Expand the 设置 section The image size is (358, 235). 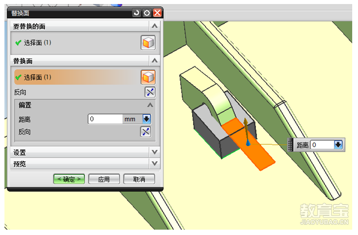click(x=155, y=152)
